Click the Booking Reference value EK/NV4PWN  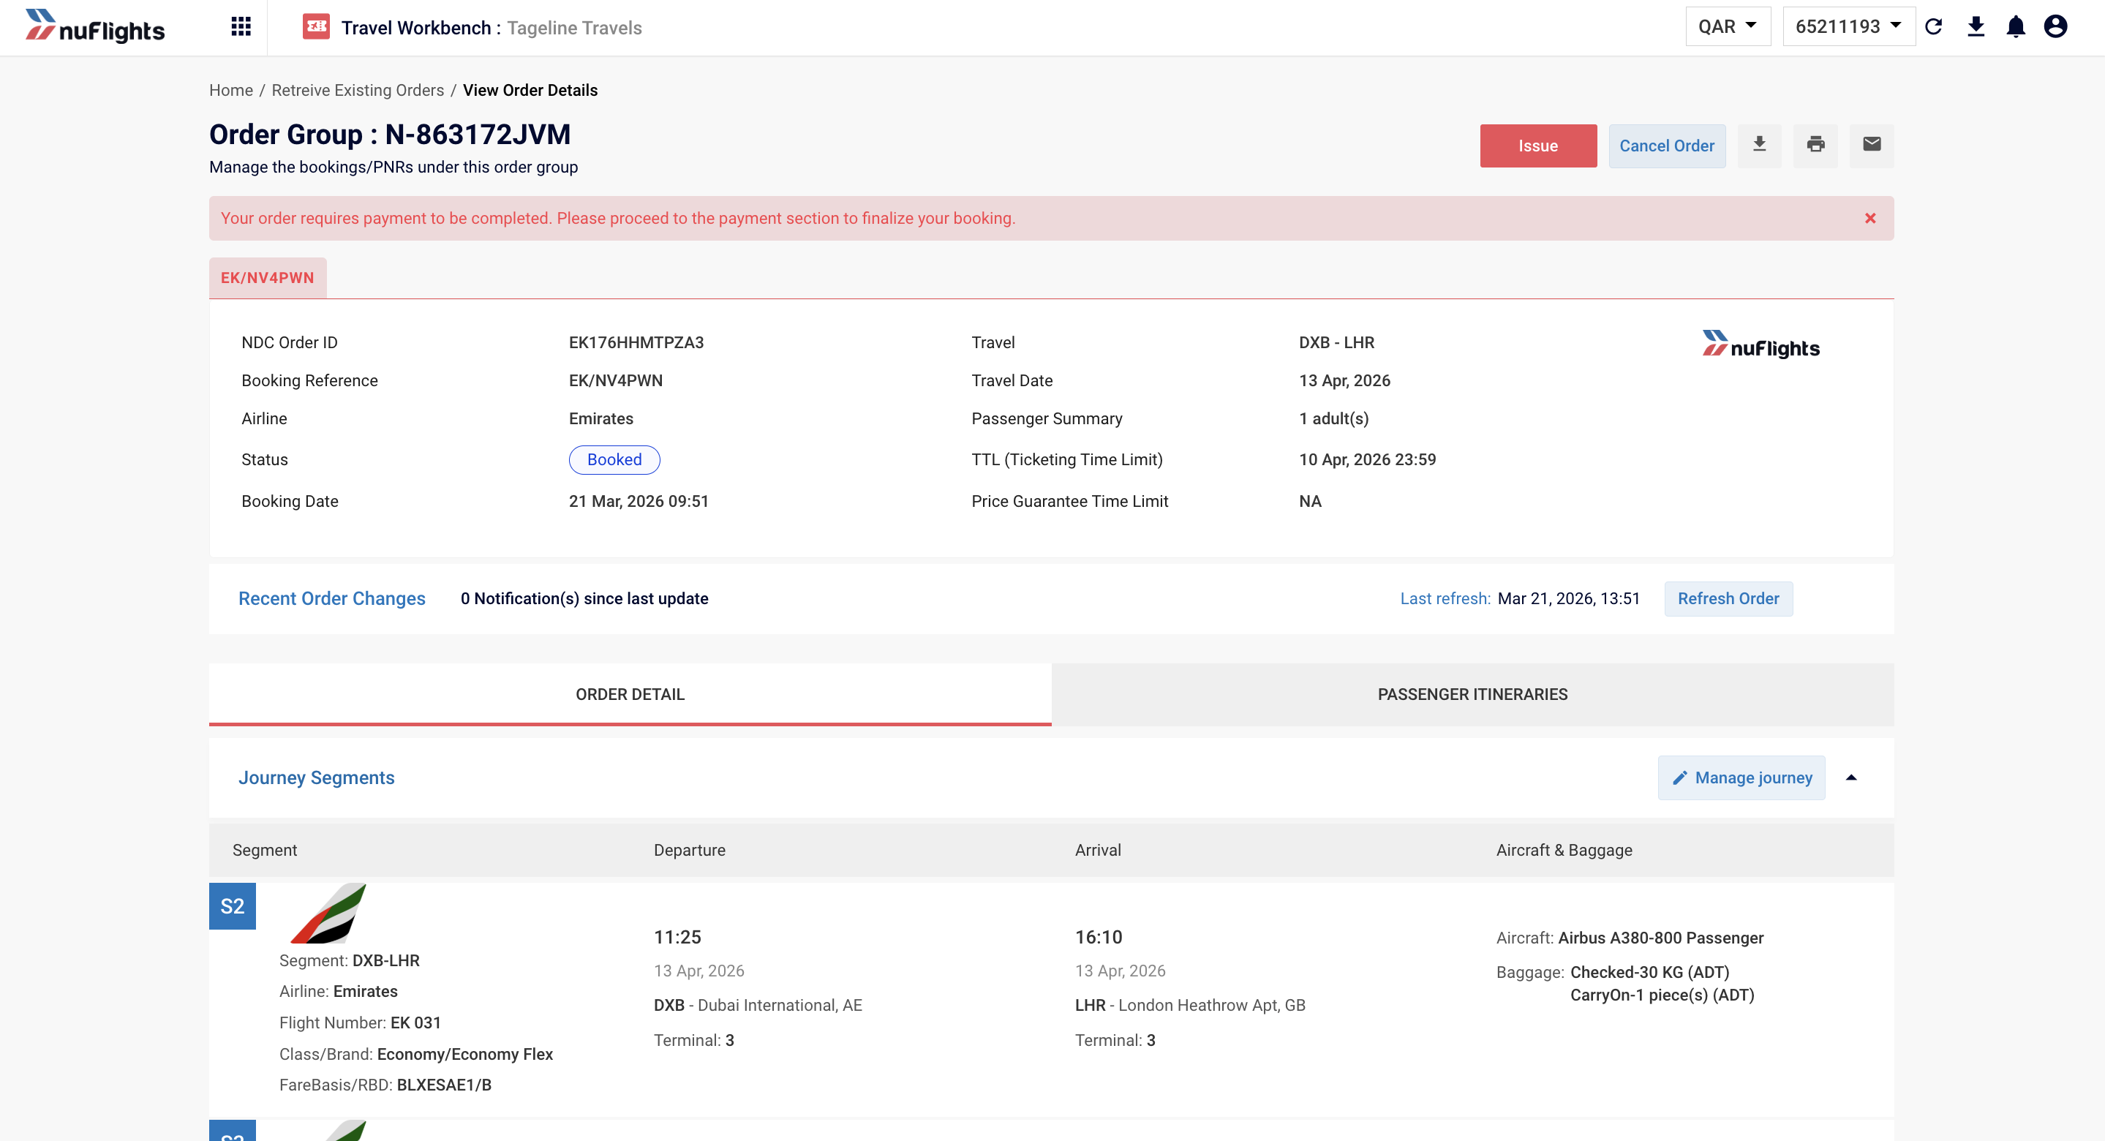(616, 381)
